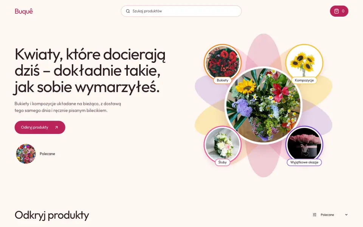Open the Polecane sorting combo box
363x227 pixels.
click(330, 215)
